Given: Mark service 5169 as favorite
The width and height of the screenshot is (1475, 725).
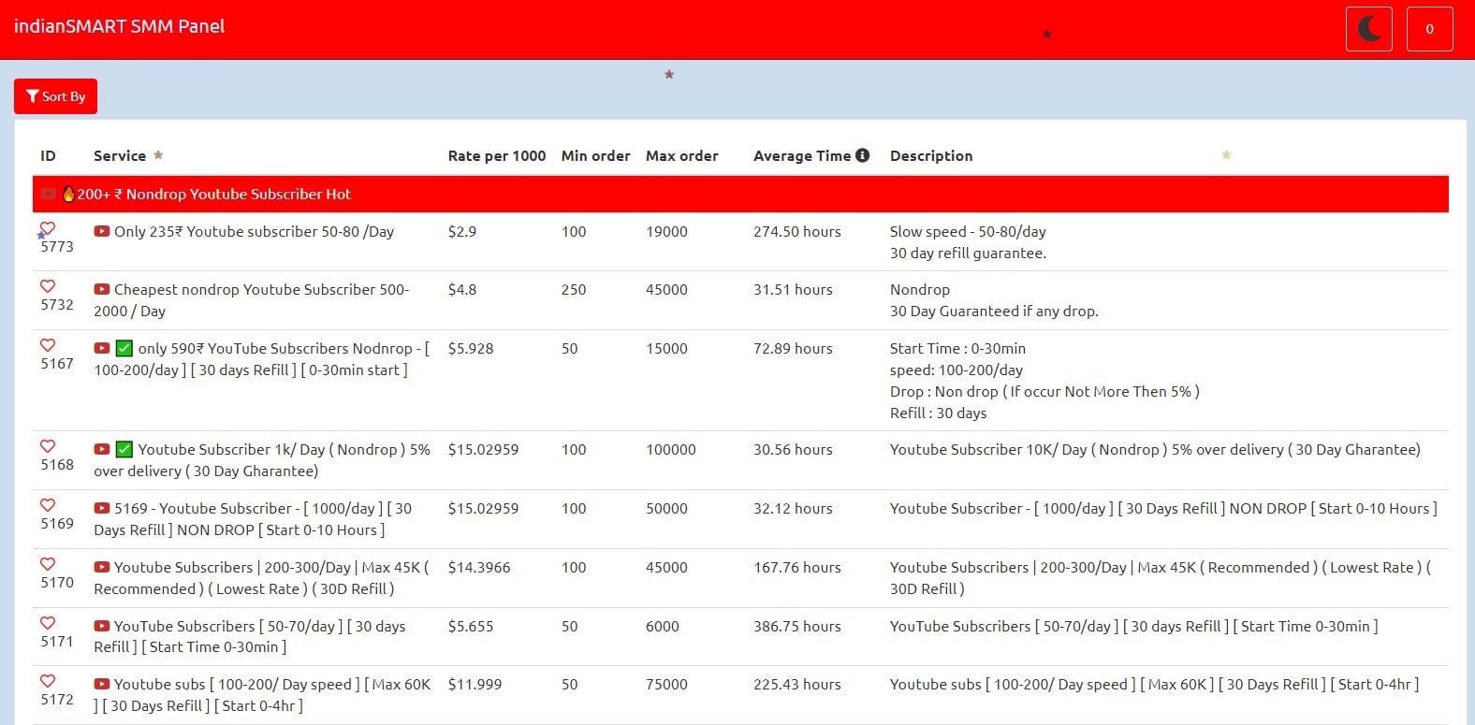Looking at the screenshot, I should pyautogui.click(x=48, y=505).
